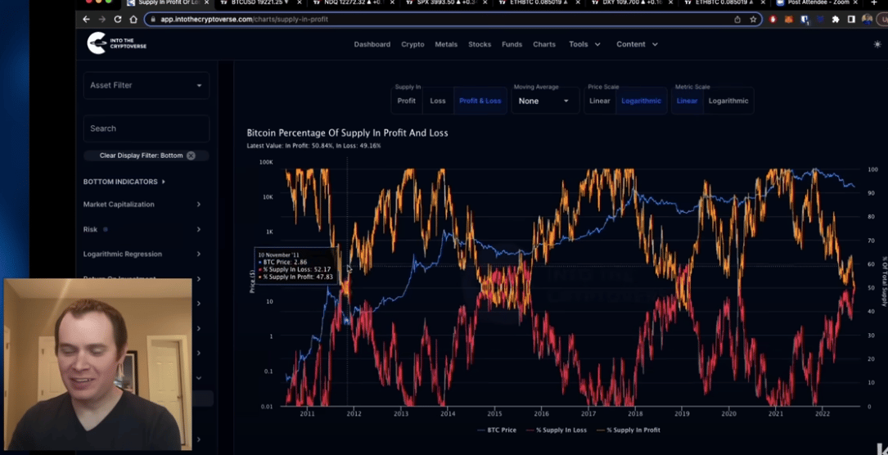Expand the Logarithmic Regression category
This screenshot has height=455, width=888.
pos(142,255)
